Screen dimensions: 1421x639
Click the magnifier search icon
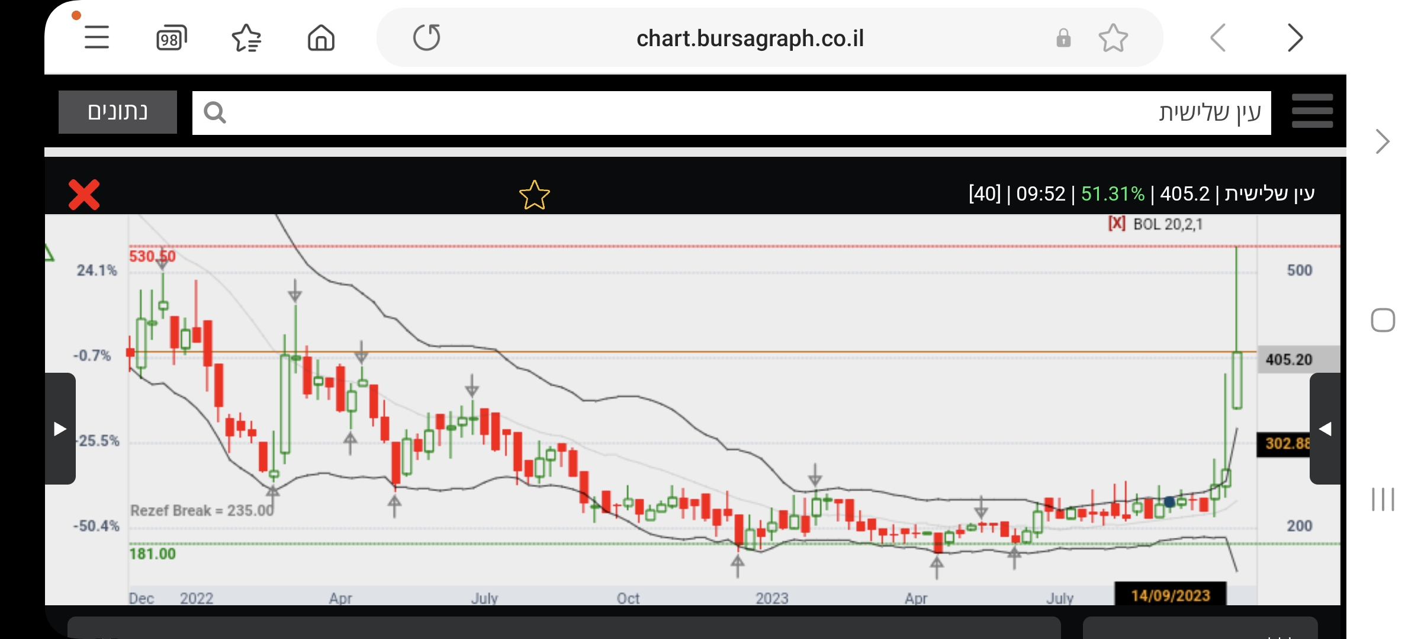(x=214, y=112)
